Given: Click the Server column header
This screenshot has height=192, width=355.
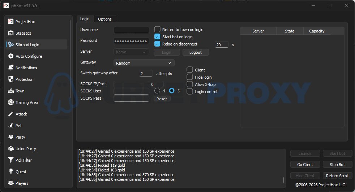Looking at the screenshot, I should (x=258, y=31).
